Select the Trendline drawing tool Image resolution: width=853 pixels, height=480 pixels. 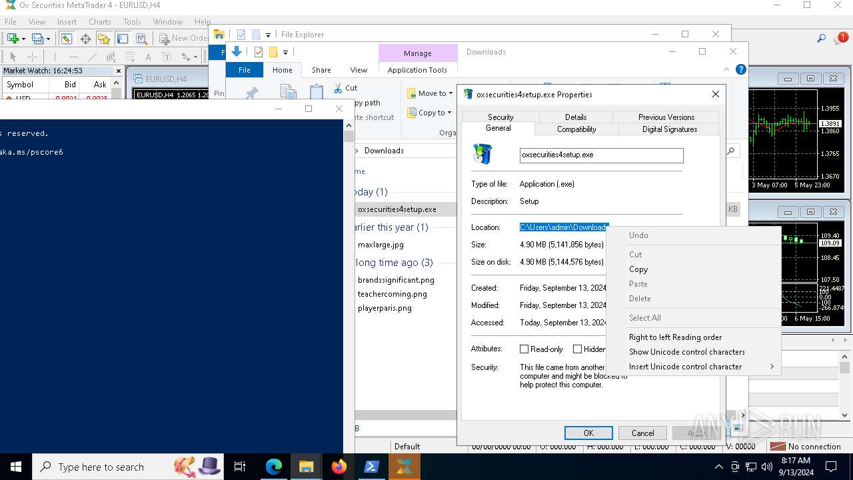93,57
